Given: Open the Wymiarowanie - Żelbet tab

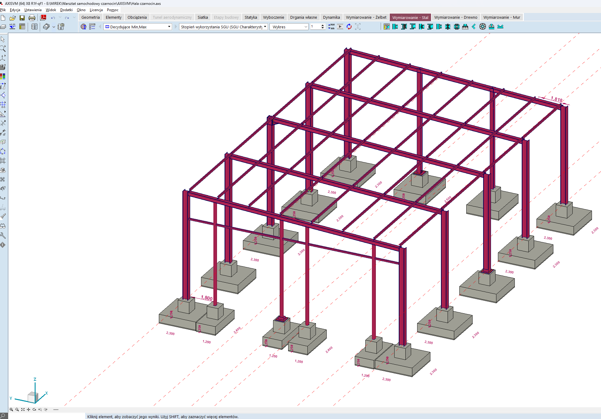Looking at the screenshot, I should click(366, 17).
